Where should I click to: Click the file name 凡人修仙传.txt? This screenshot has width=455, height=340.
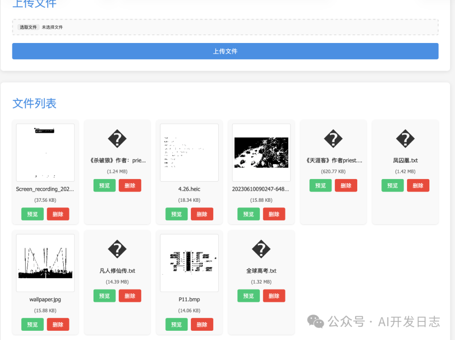tap(117, 270)
